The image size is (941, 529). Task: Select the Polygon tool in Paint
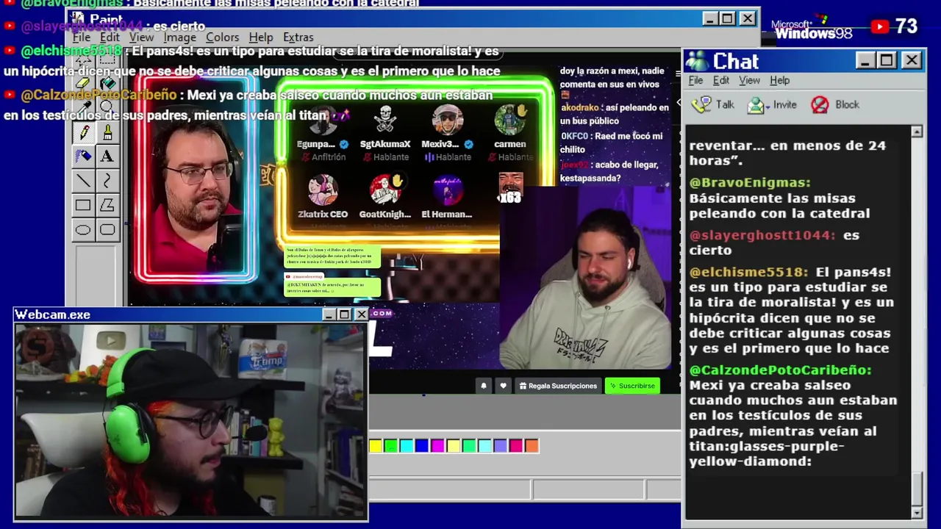tap(107, 206)
